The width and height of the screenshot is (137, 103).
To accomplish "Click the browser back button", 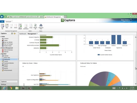I will tap(2, 17).
